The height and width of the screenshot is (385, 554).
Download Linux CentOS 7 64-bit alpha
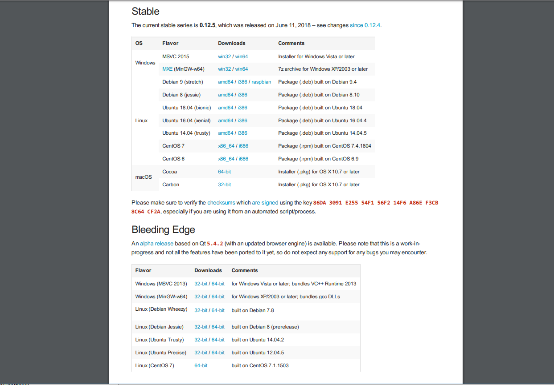click(201, 365)
